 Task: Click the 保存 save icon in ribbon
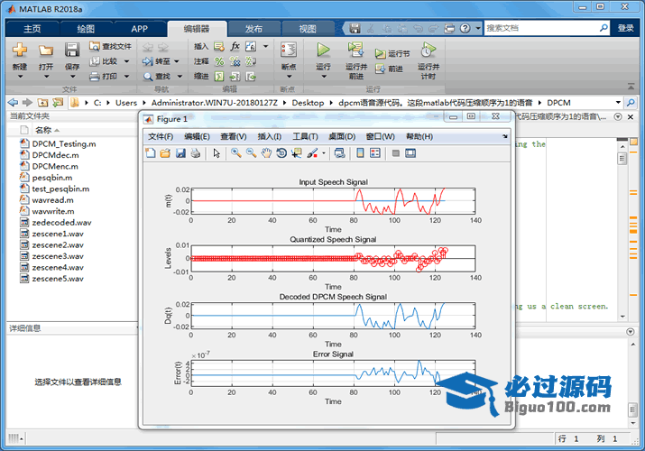tap(72, 51)
